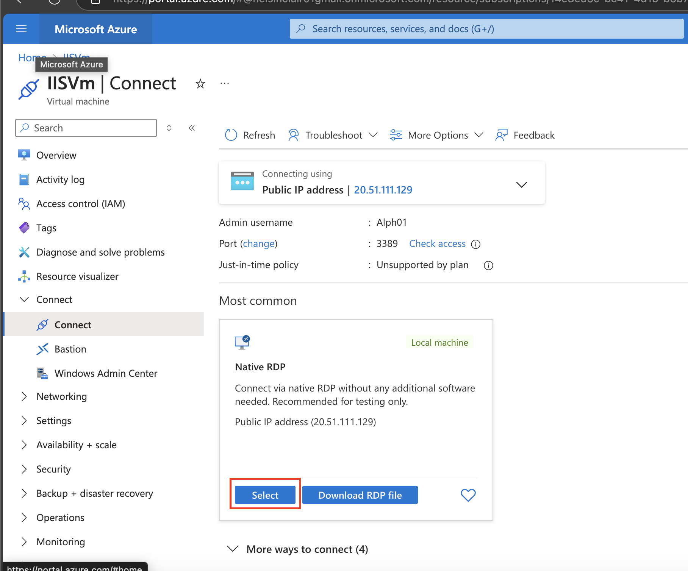This screenshot has height=571, width=688.
Task: Favorite Native RDP with the heart icon
Action: 468,495
